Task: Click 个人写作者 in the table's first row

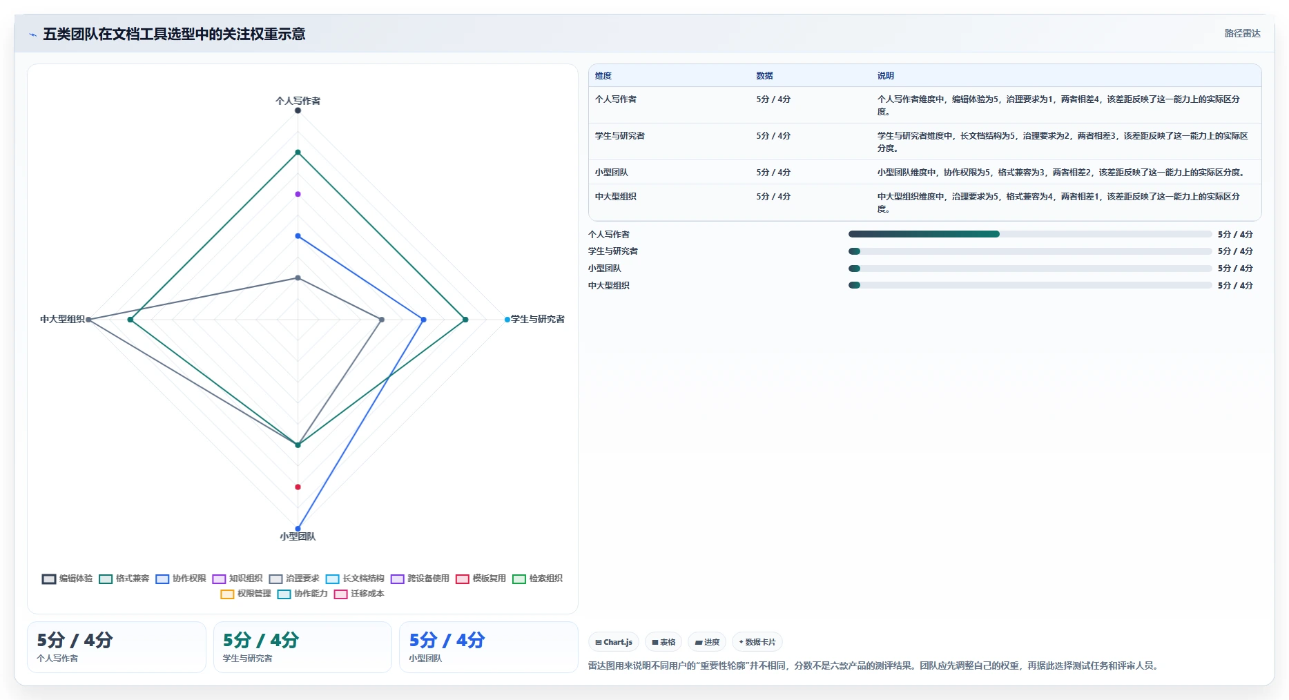Action: pos(616,99)
